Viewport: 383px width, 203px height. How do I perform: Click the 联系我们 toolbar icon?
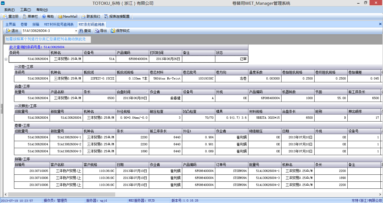83,17
